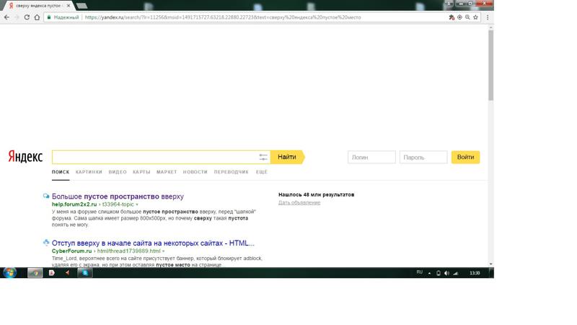
Task: Expand the ЕЩЁ more-services menu
Action: [x=262, y=172]
